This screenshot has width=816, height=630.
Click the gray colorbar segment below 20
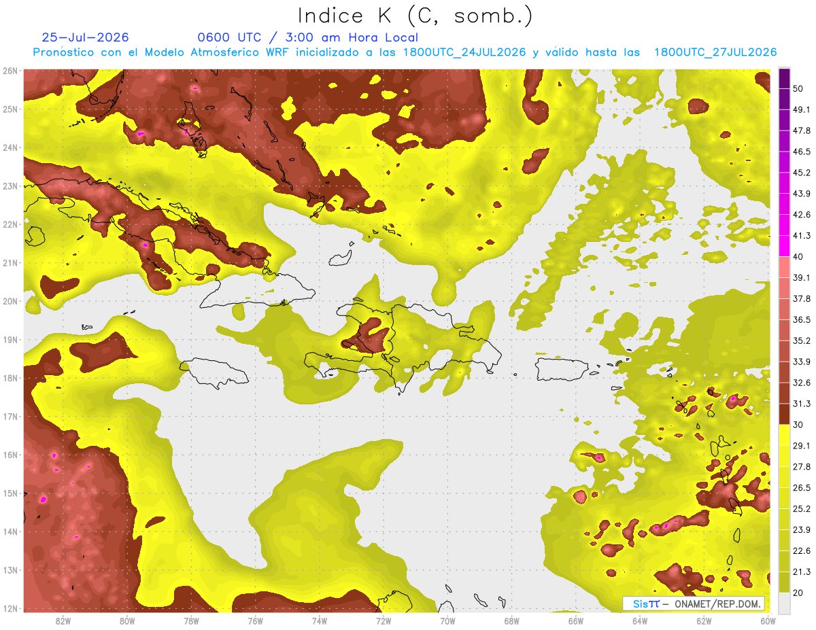pyautogui.click(x=784, y=602)
